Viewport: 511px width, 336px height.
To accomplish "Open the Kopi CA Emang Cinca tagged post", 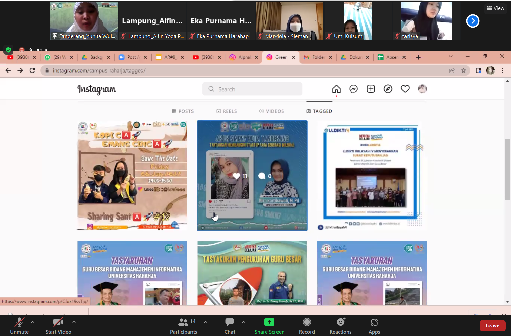I will pyautogui.click(x=132, y=175).
